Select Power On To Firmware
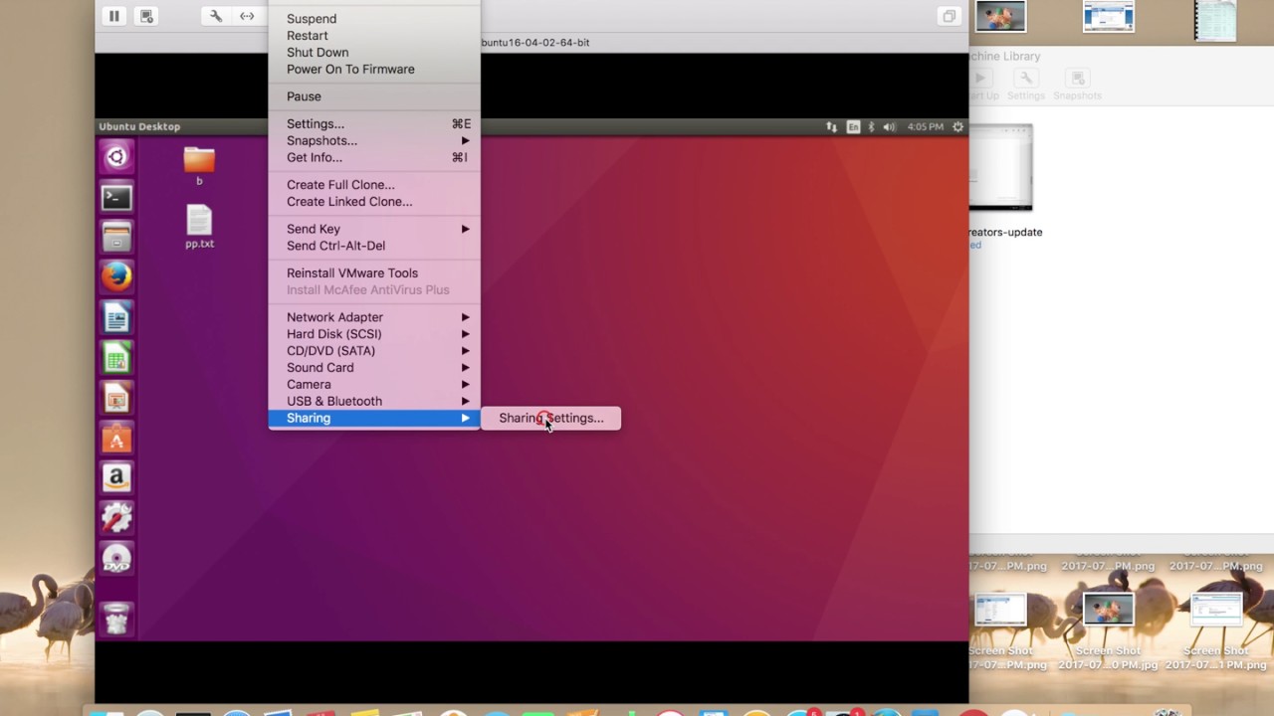The height and width of the screenshot is (716, 1274). tap(374, 70)
